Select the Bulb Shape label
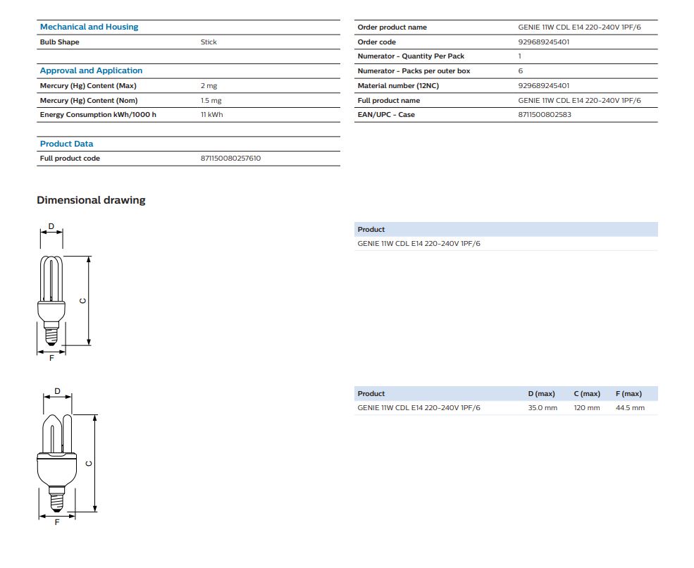This screenshot has height=568, width=694. coord(59,42)
